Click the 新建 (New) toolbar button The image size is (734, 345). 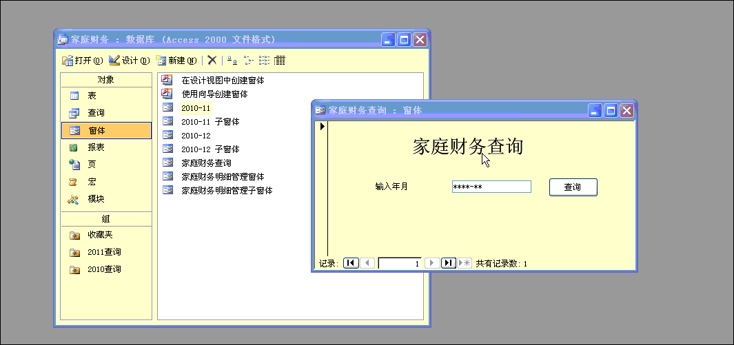(176, 61)
